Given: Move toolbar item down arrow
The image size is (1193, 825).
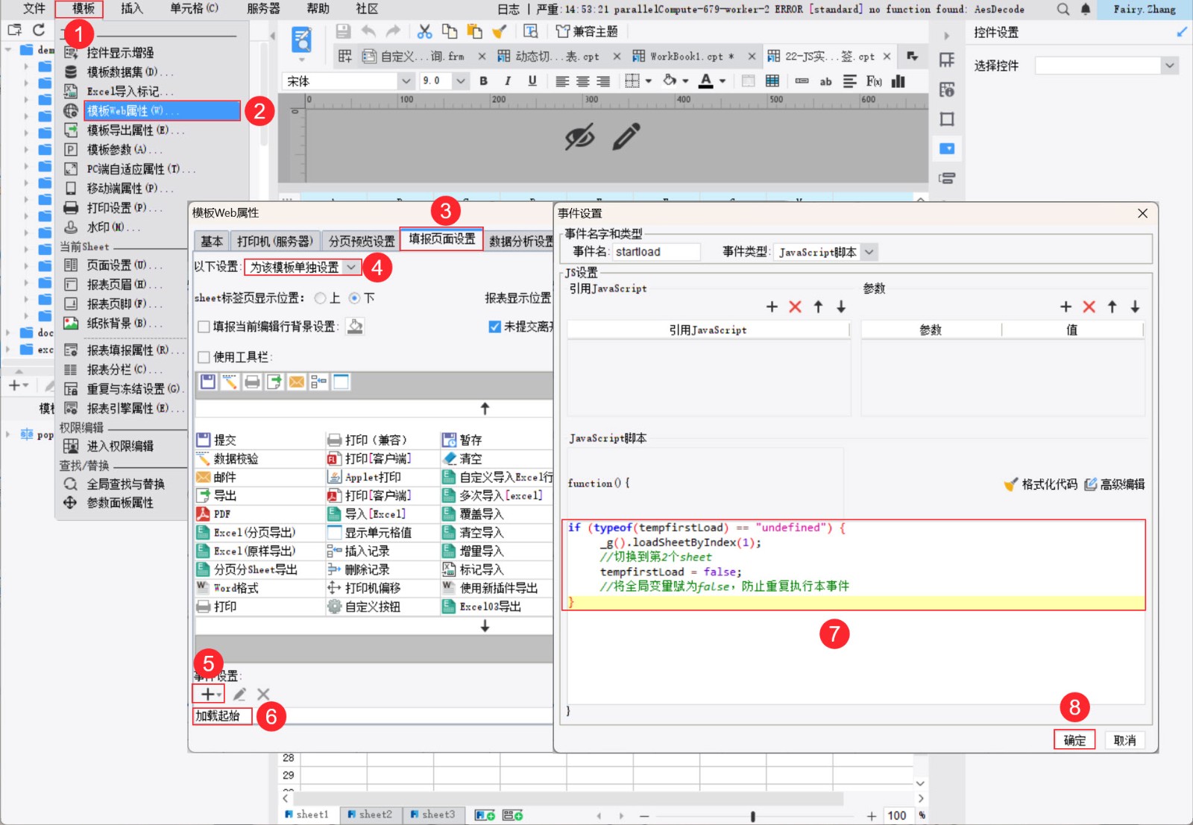Looking at the screenshot, I should click(485, 626).
